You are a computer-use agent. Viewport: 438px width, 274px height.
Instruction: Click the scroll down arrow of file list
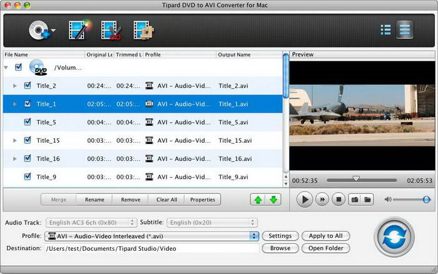(x=286, y=184)
